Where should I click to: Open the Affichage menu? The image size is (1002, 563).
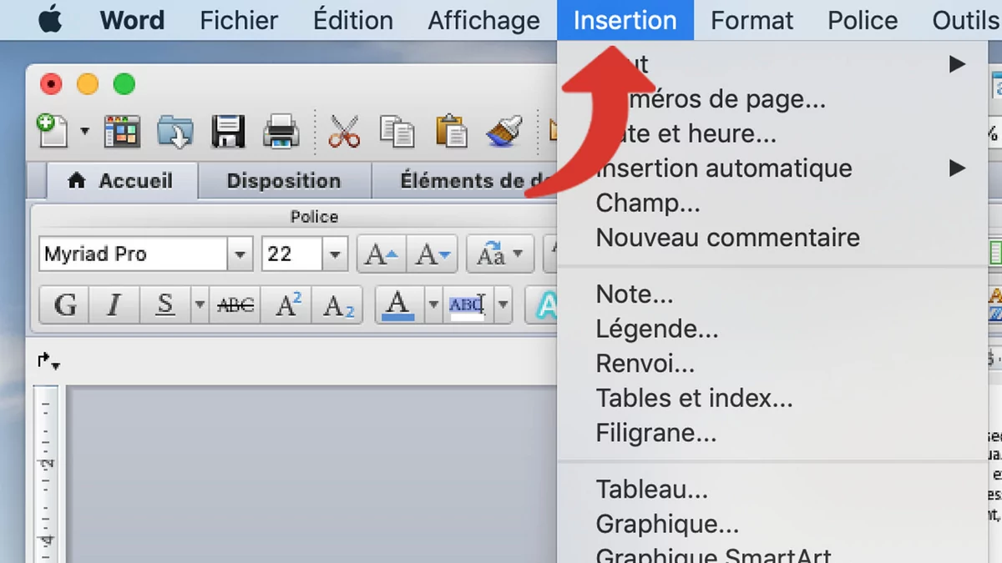click(483, 20)
